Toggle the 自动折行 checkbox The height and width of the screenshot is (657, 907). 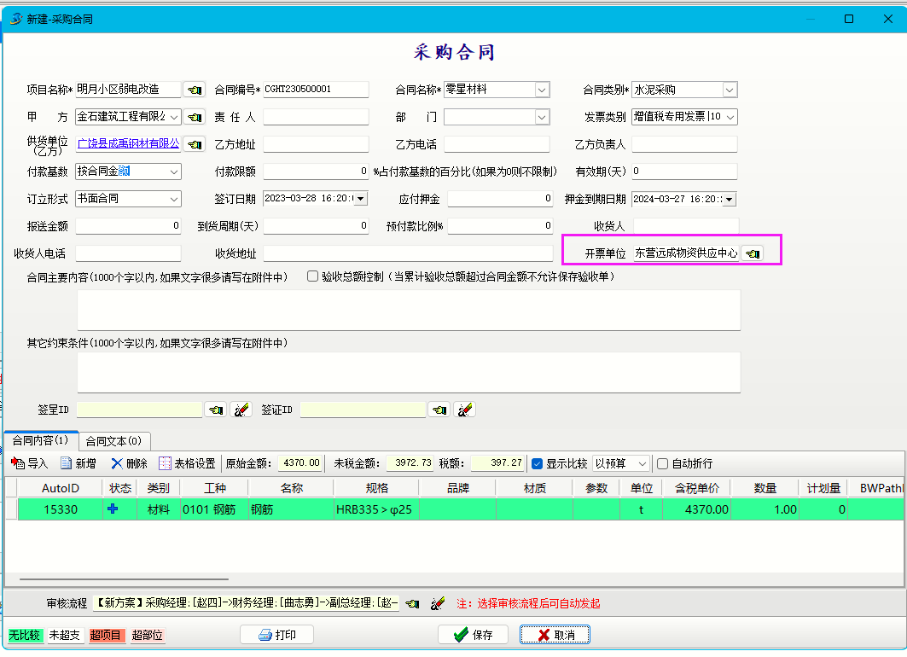click(663, 463)
